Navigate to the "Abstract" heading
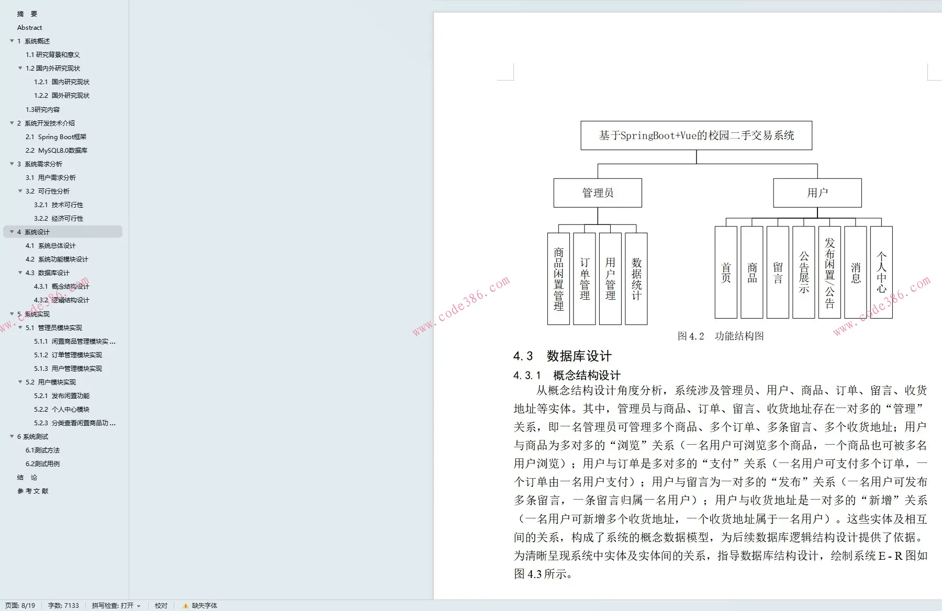This screenshot has width=942, height=611. point(29,27)
